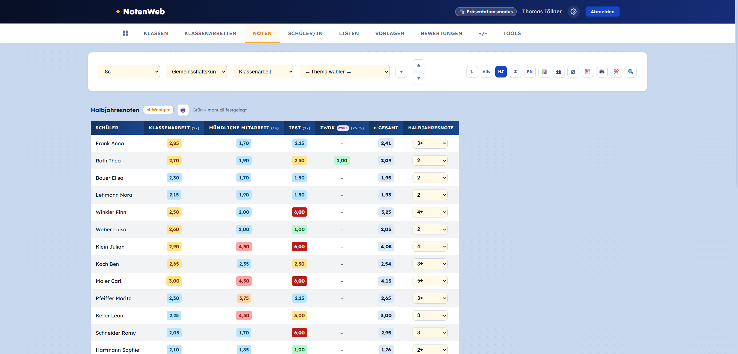This screenshot has width=738, height=354.
Task: Click the plus button to add a Thema
Action: [x=401, y=72]
